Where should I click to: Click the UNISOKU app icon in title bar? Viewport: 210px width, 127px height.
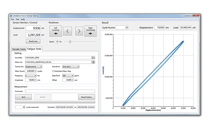click(x=11, y=16)
